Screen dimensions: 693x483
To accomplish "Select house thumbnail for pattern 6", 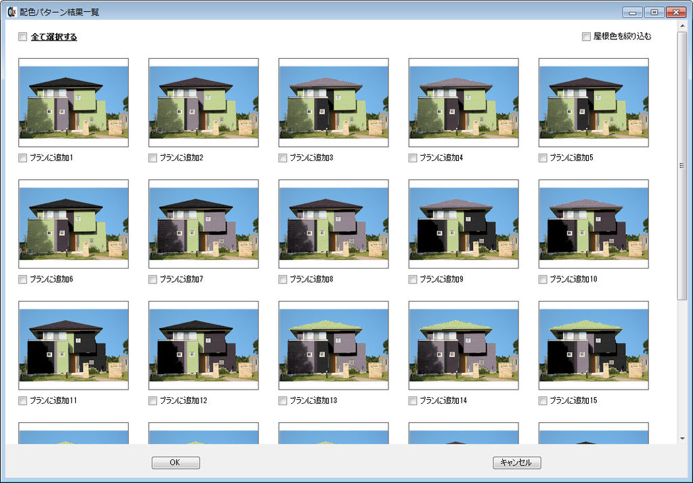I will coord(73,224).
